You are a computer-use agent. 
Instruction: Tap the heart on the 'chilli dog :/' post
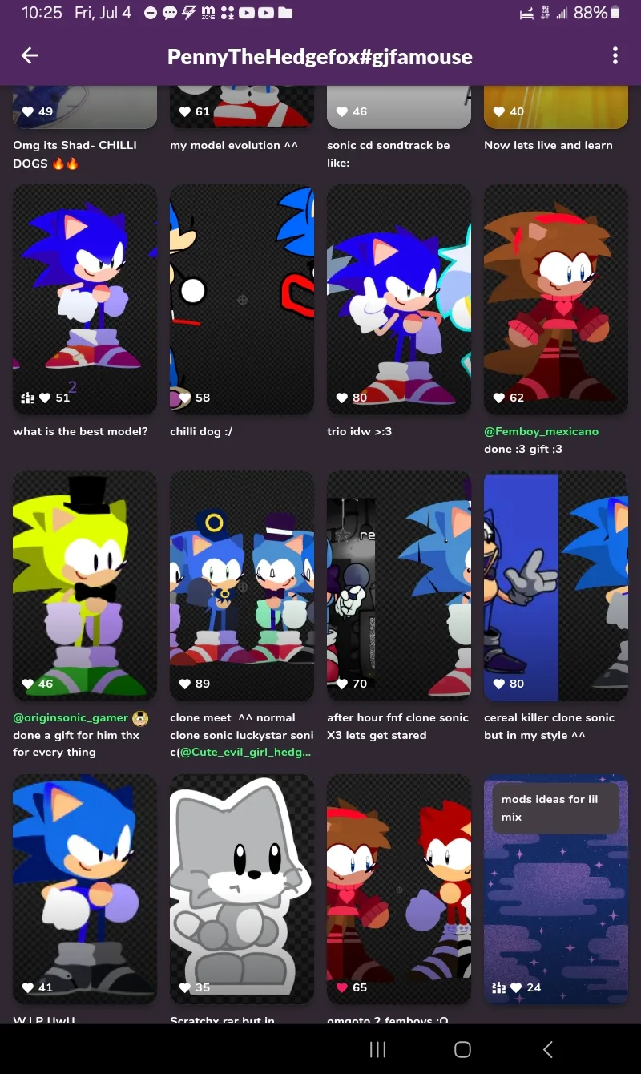point(184,398)
